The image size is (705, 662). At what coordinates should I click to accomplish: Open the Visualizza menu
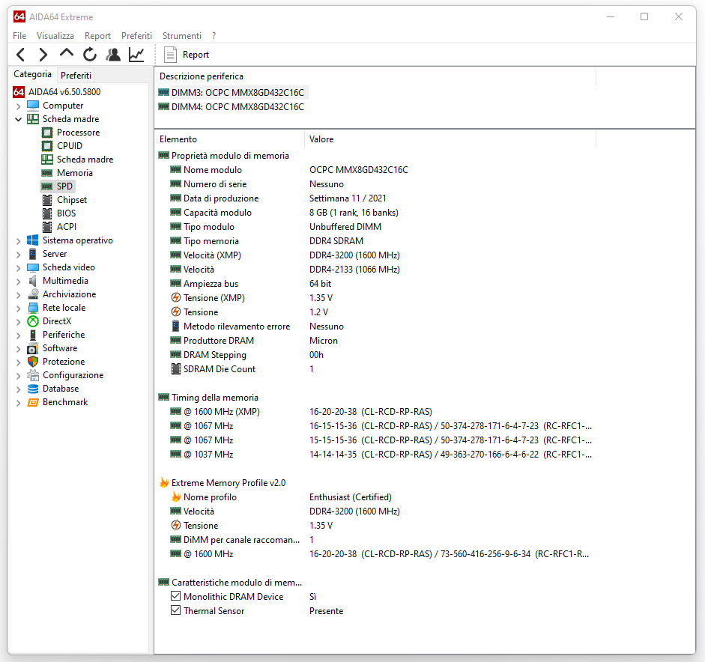coord(55,35)
